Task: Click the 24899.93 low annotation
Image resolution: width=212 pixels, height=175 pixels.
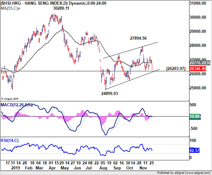Action: [109, 93]
